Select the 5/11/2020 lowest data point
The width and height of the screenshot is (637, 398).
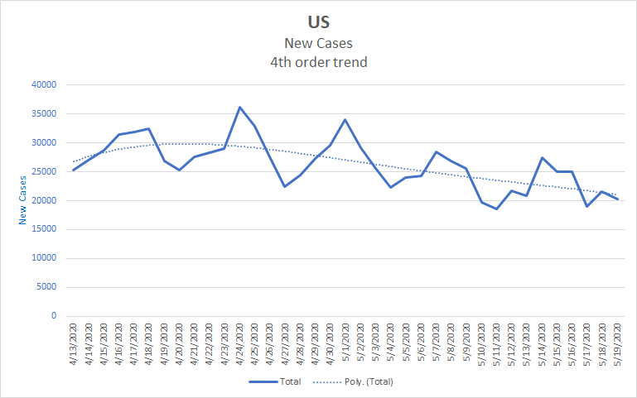click(496, 209)
